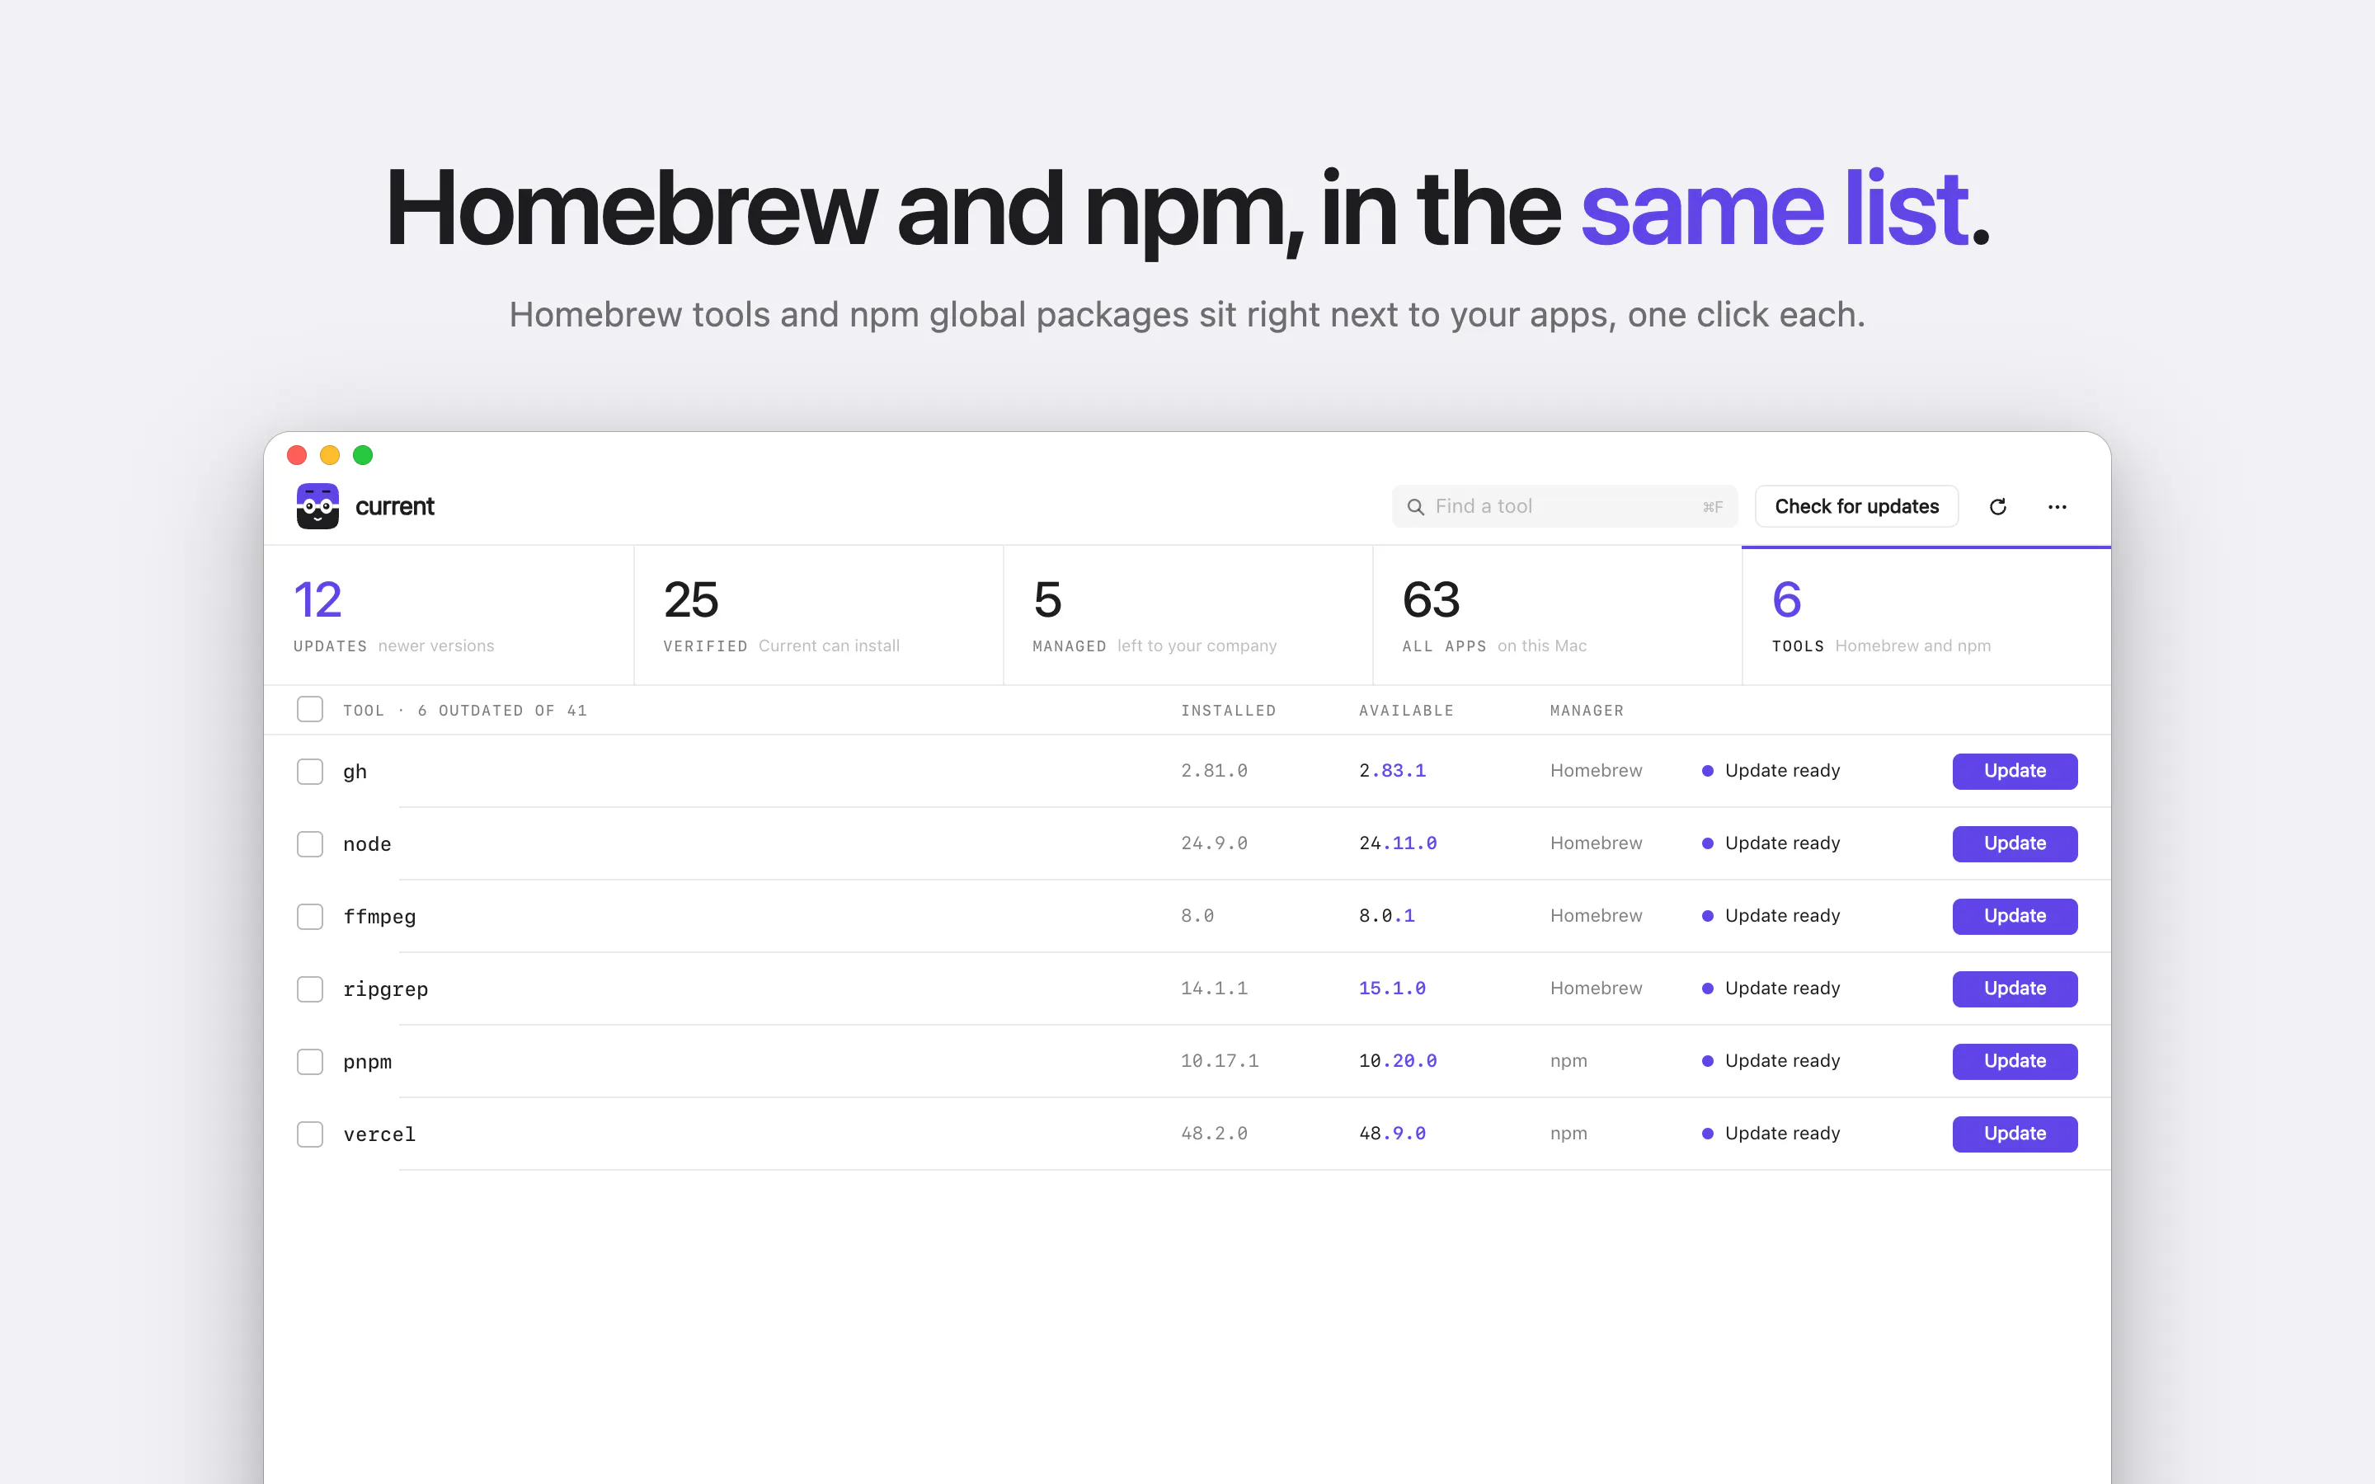This screenshot has width=2375, height=1484.
Task: Check the box for node
Action: point(310,844)
